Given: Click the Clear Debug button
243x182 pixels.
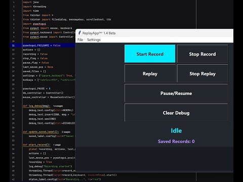Looking at the screenshot, I should (176, 113).
